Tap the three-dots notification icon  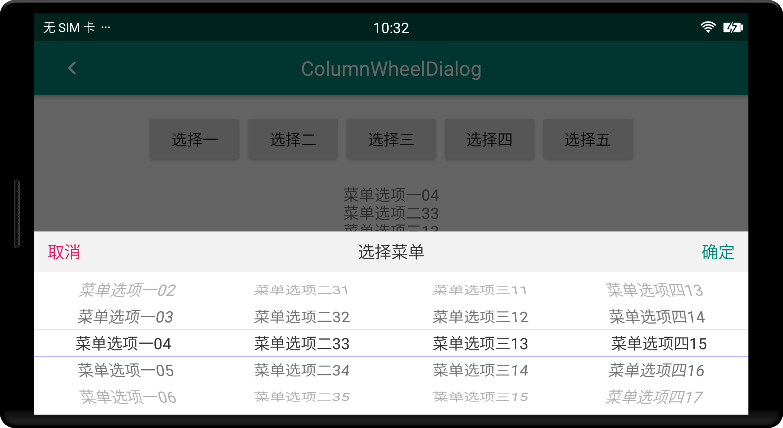point(106,27)
